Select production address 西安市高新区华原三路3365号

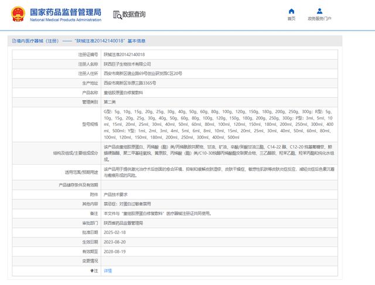[130, 83]
